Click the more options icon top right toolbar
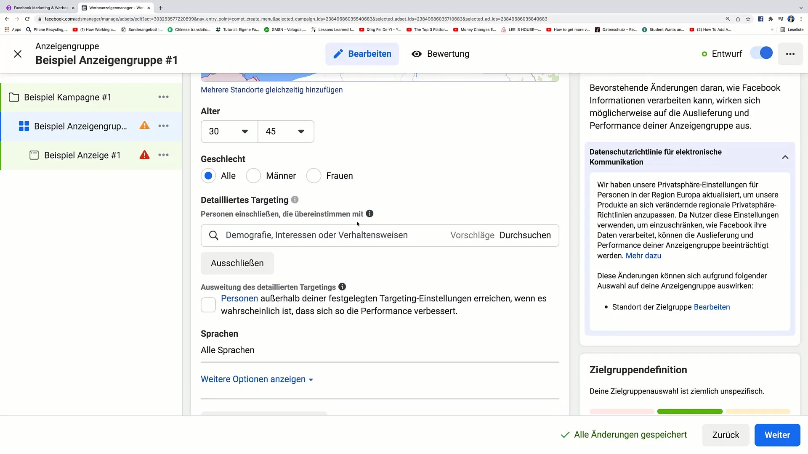Viewport: 808px width, 454px height. 789,54
